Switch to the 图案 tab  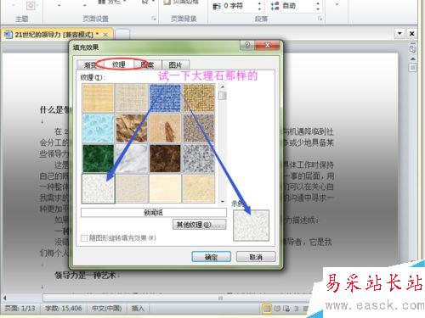coord(147,65)
